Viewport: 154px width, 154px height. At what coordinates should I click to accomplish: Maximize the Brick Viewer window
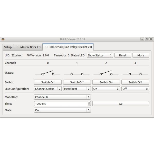click(147, 39)
